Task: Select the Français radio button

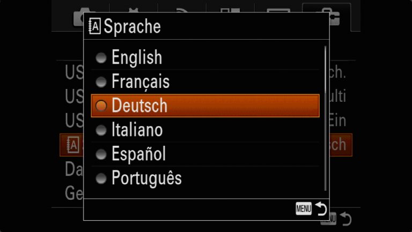Action: [101, 82]
